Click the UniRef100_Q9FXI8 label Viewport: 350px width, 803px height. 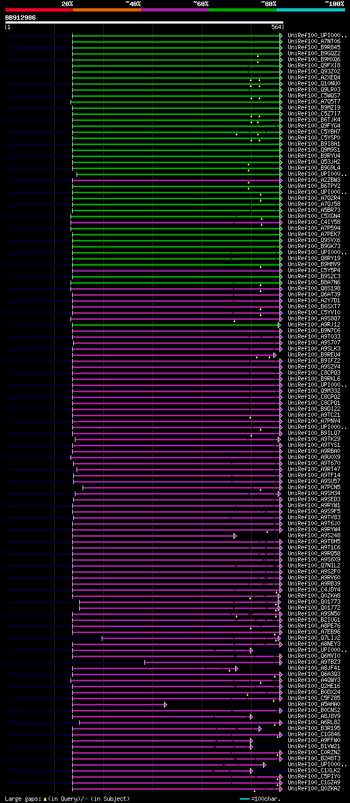(x=313, y=65)
